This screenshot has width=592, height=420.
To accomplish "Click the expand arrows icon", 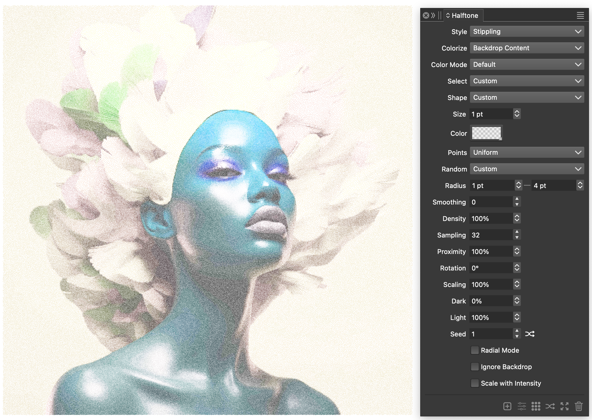I will (564, 406).
